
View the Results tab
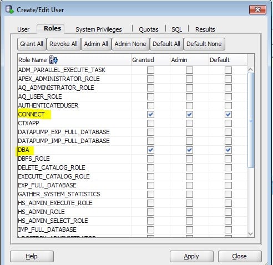point(205,29)
